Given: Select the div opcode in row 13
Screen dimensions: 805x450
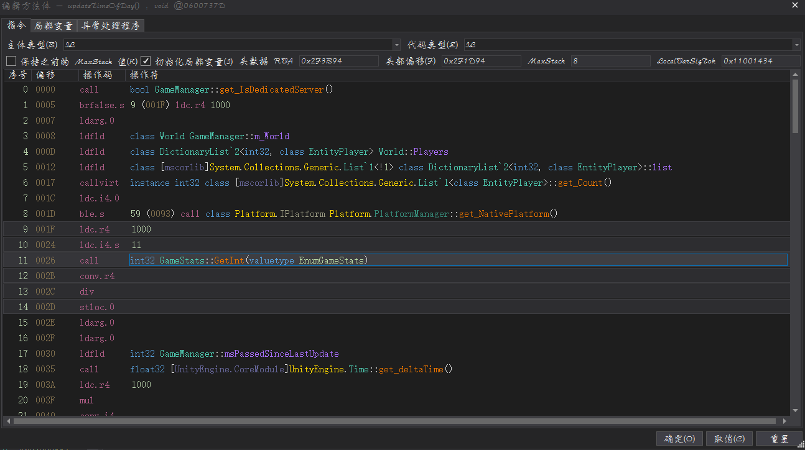Looking at the screenshot, I should (x=87, y=292).
